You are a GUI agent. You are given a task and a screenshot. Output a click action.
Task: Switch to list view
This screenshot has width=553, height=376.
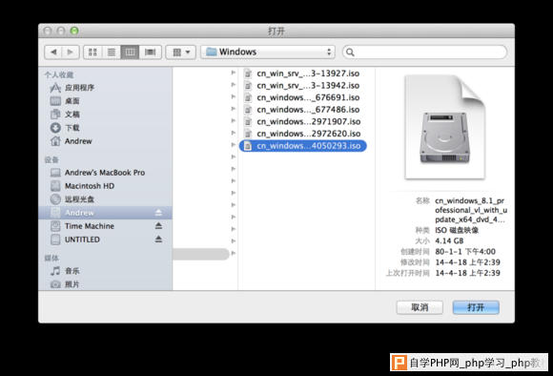coord(112,52)
